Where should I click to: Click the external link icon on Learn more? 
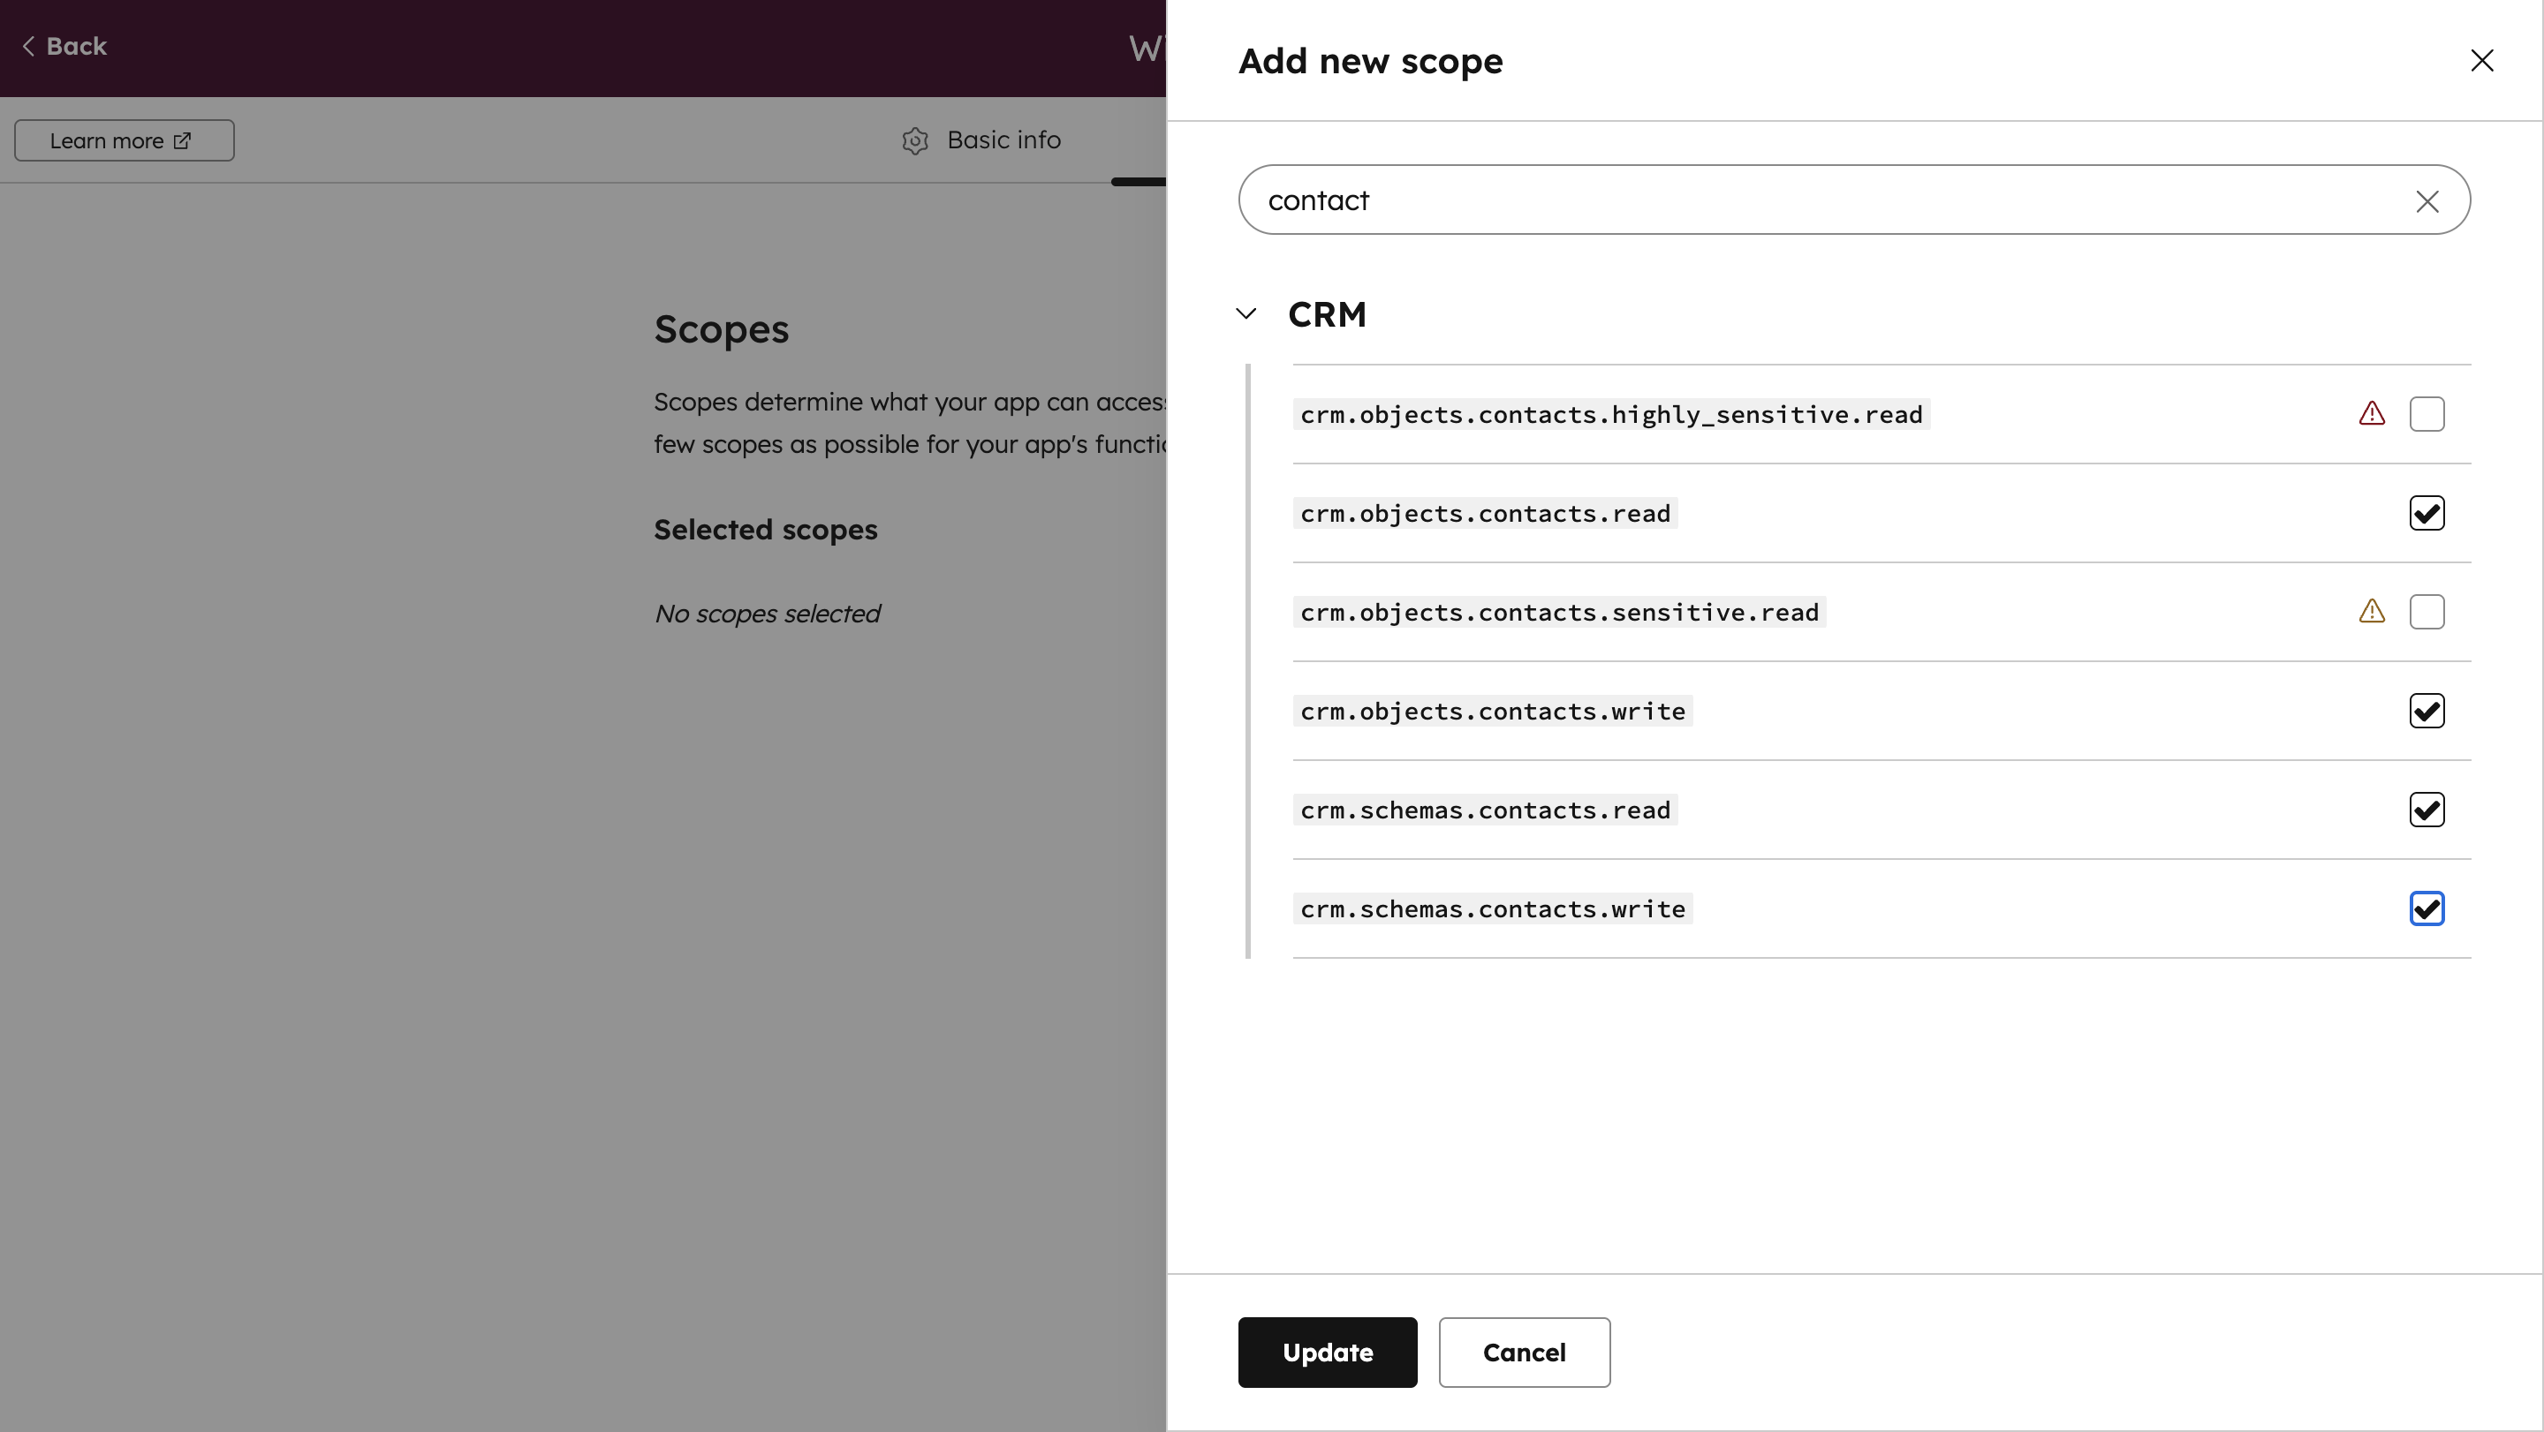pyautogui.click(x=183, y=140)
